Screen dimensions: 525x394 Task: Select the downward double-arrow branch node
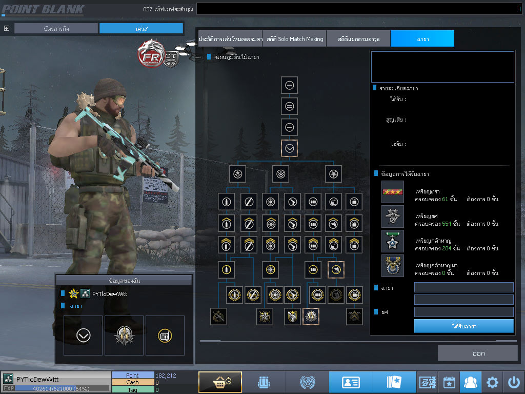pyautogui.click(x=280, y=174)
